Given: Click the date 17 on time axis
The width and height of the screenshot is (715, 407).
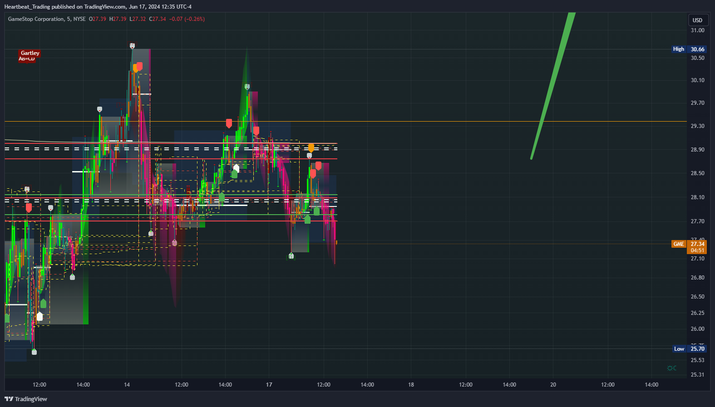Looking at the screenshot, I should click(x=269, y=385).
